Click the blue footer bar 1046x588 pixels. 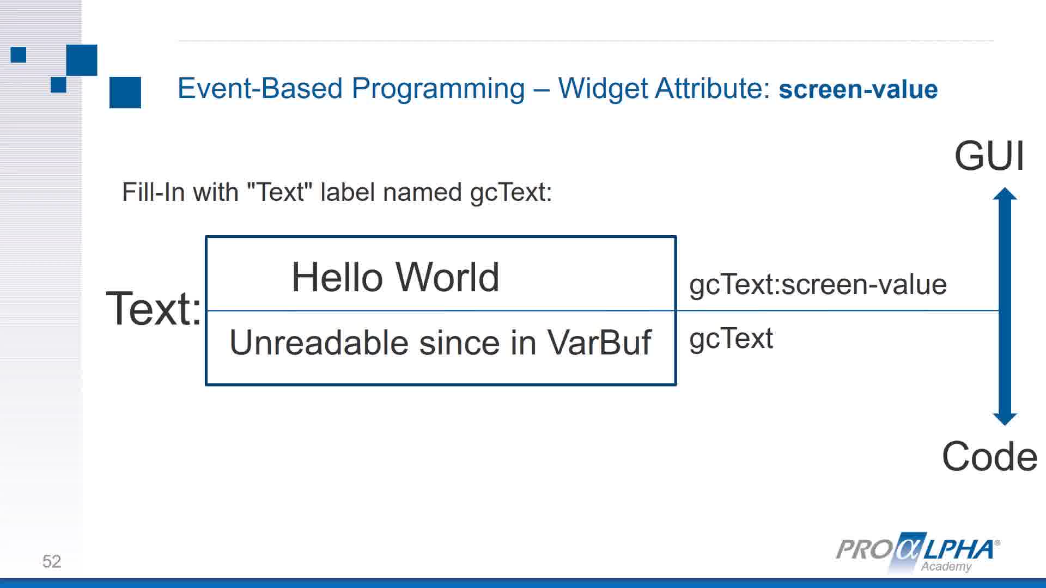pyautogui.click(x=523, y=583)
